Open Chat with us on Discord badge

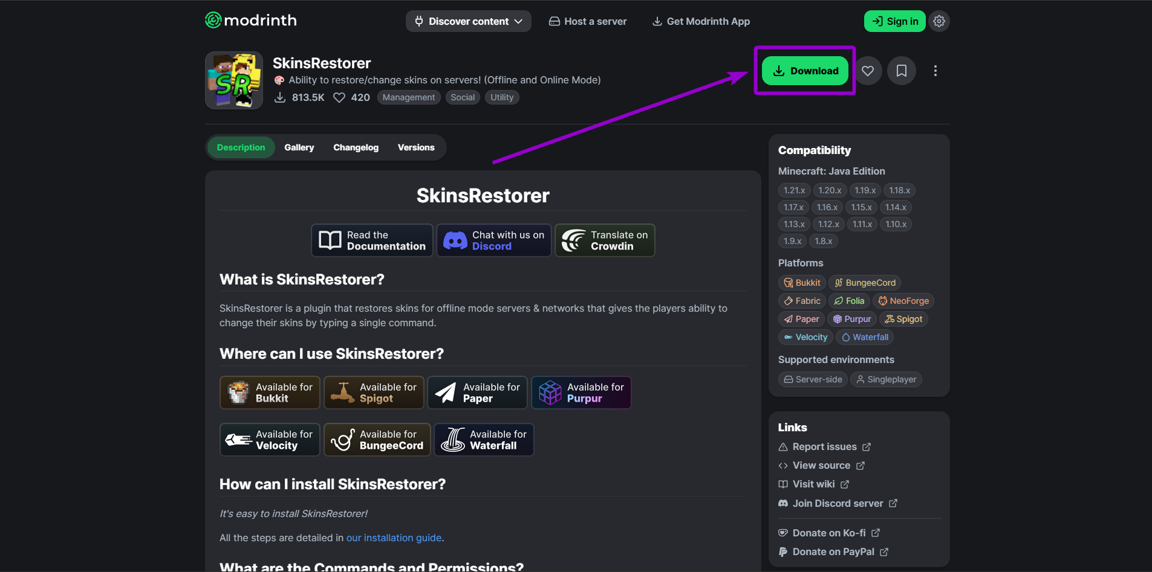coord(494,240)
